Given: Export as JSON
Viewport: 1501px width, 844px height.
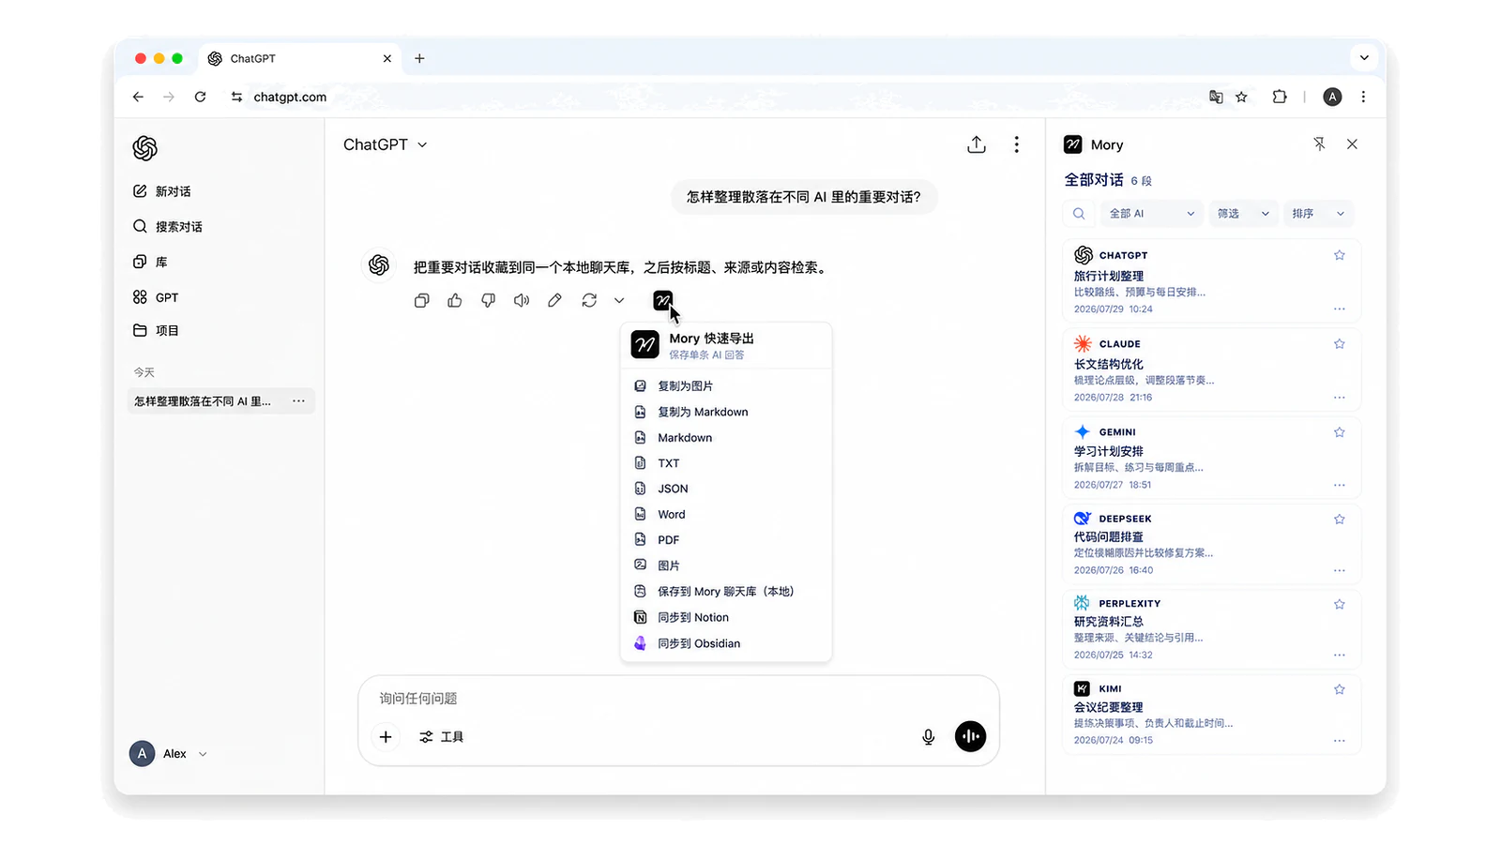Looking at the screenshot, I should click(x=726, y=489).
